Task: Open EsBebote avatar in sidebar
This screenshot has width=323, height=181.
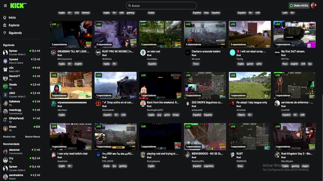Action: pos(5,103)
